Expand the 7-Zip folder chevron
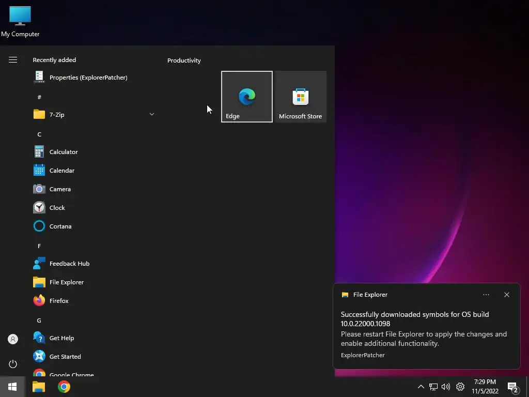The height and width of the screenshot is (397, 529). pos(152,114)
